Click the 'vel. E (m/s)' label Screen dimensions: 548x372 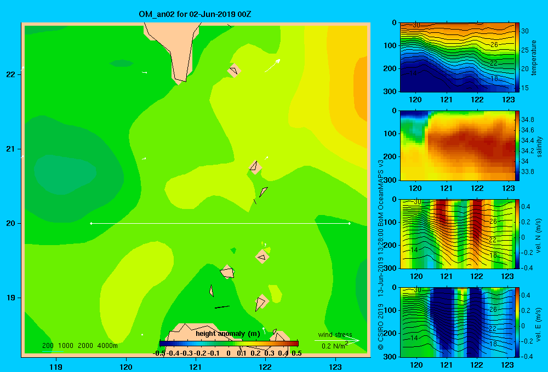click(x=538, y=324)
